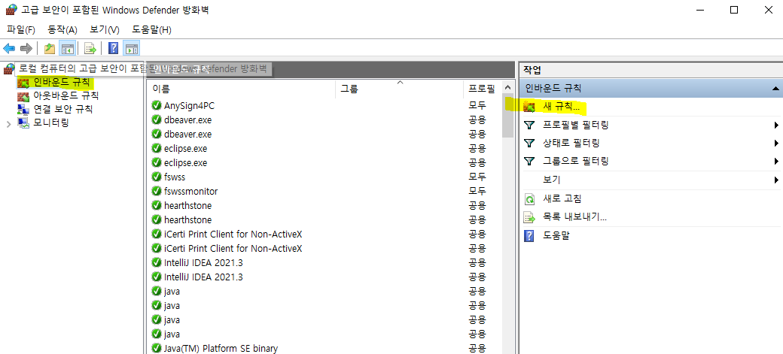The image size is (783, 354).
Task: Click the green check icon of Java(TM) Platform SE binary
Action: click(157, 348)
